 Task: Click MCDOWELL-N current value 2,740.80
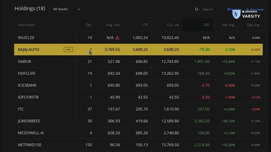(x=171, y=133)
